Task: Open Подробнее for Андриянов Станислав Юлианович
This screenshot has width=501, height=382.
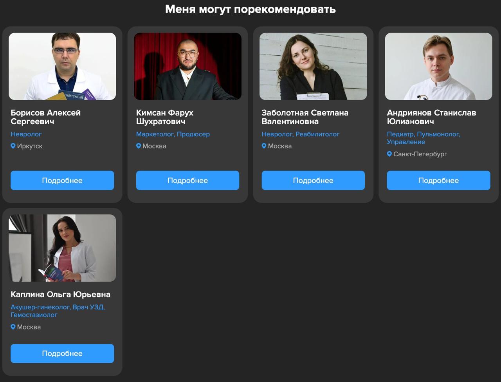Action: pyautogui.click(x=438, y=180)
